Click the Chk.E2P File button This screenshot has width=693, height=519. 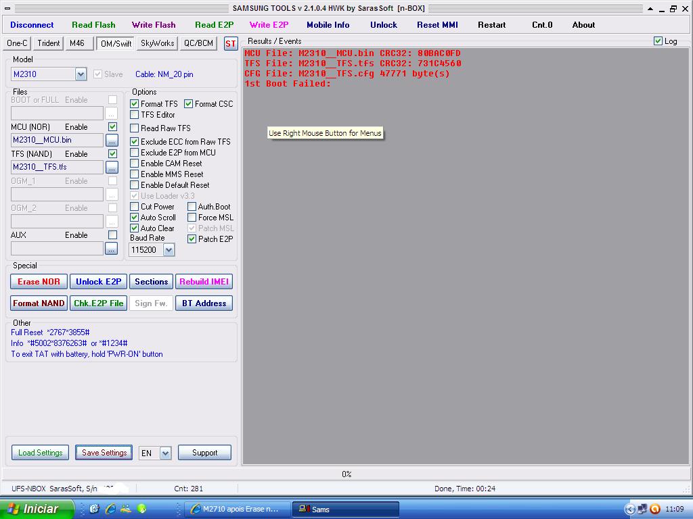tap(99, 303)
